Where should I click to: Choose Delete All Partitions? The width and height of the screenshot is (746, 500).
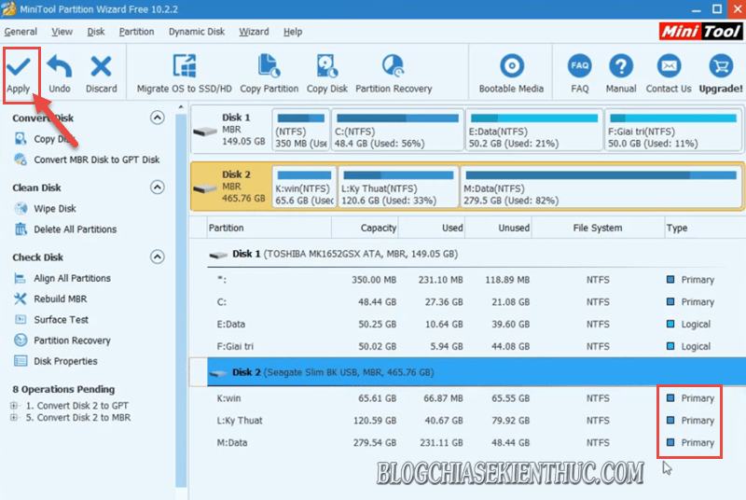tap(76, 229)
